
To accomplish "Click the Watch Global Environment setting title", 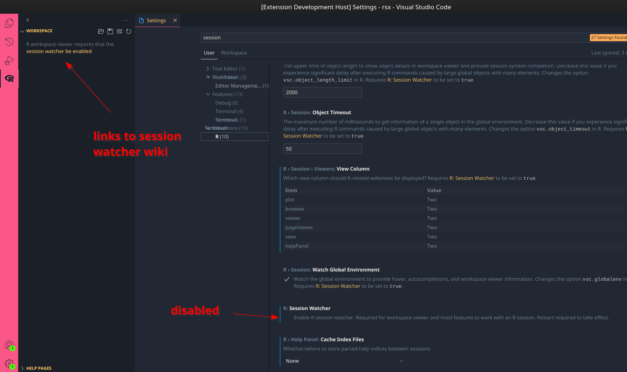I will point(331,270).
